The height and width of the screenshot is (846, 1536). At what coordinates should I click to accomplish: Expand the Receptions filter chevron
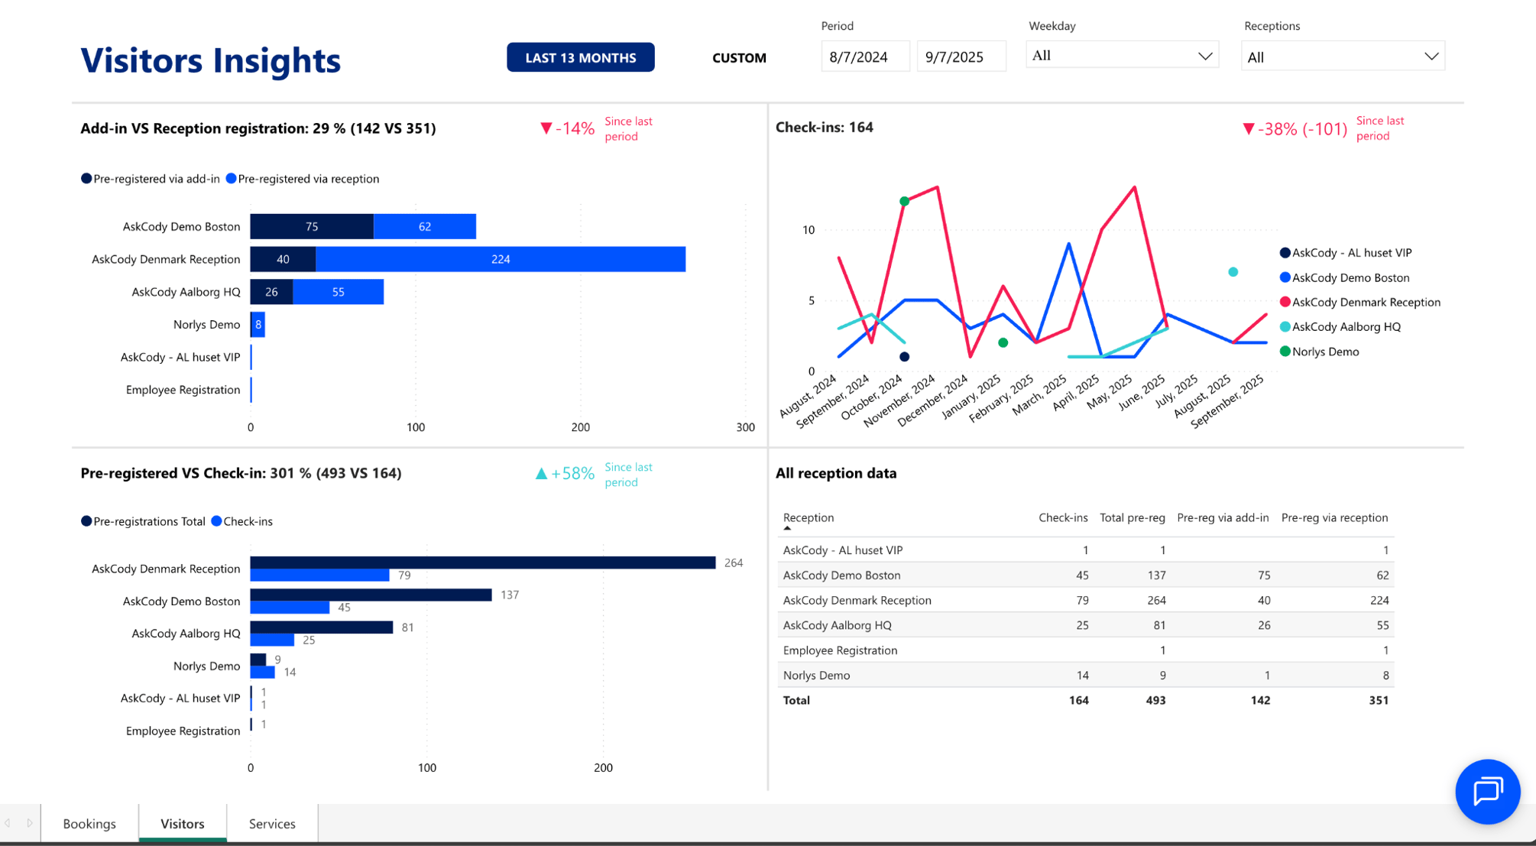pos(1431,56)
